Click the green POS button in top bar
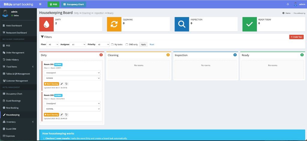This screenshot has width=307, height=141. point(53,4)
